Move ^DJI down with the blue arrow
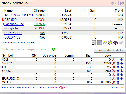 pos(122,60)
